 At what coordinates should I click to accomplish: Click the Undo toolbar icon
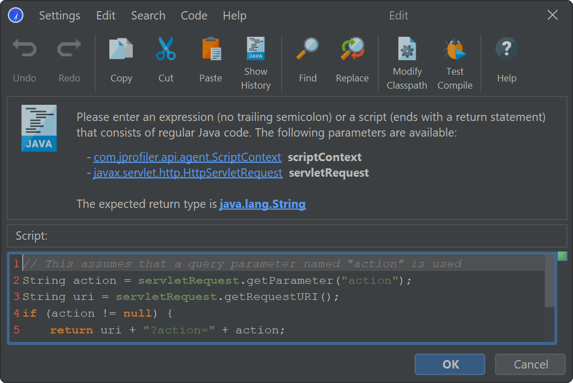tap(25, 50)
